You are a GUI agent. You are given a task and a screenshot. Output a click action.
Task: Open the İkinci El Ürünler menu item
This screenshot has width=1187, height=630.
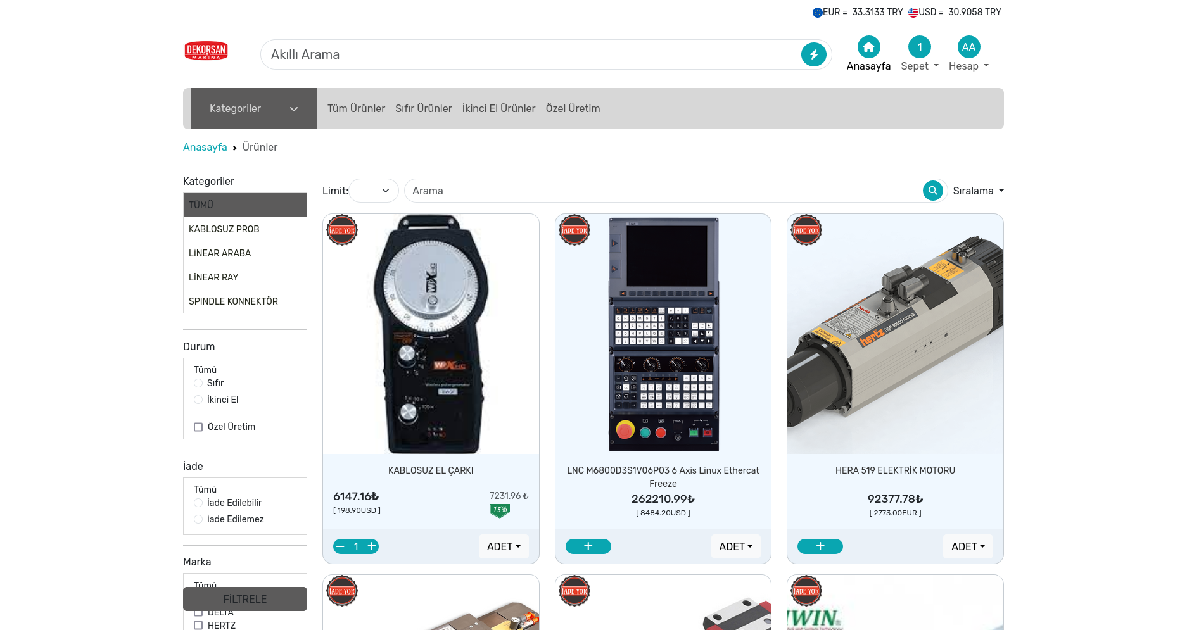[499, 108]
